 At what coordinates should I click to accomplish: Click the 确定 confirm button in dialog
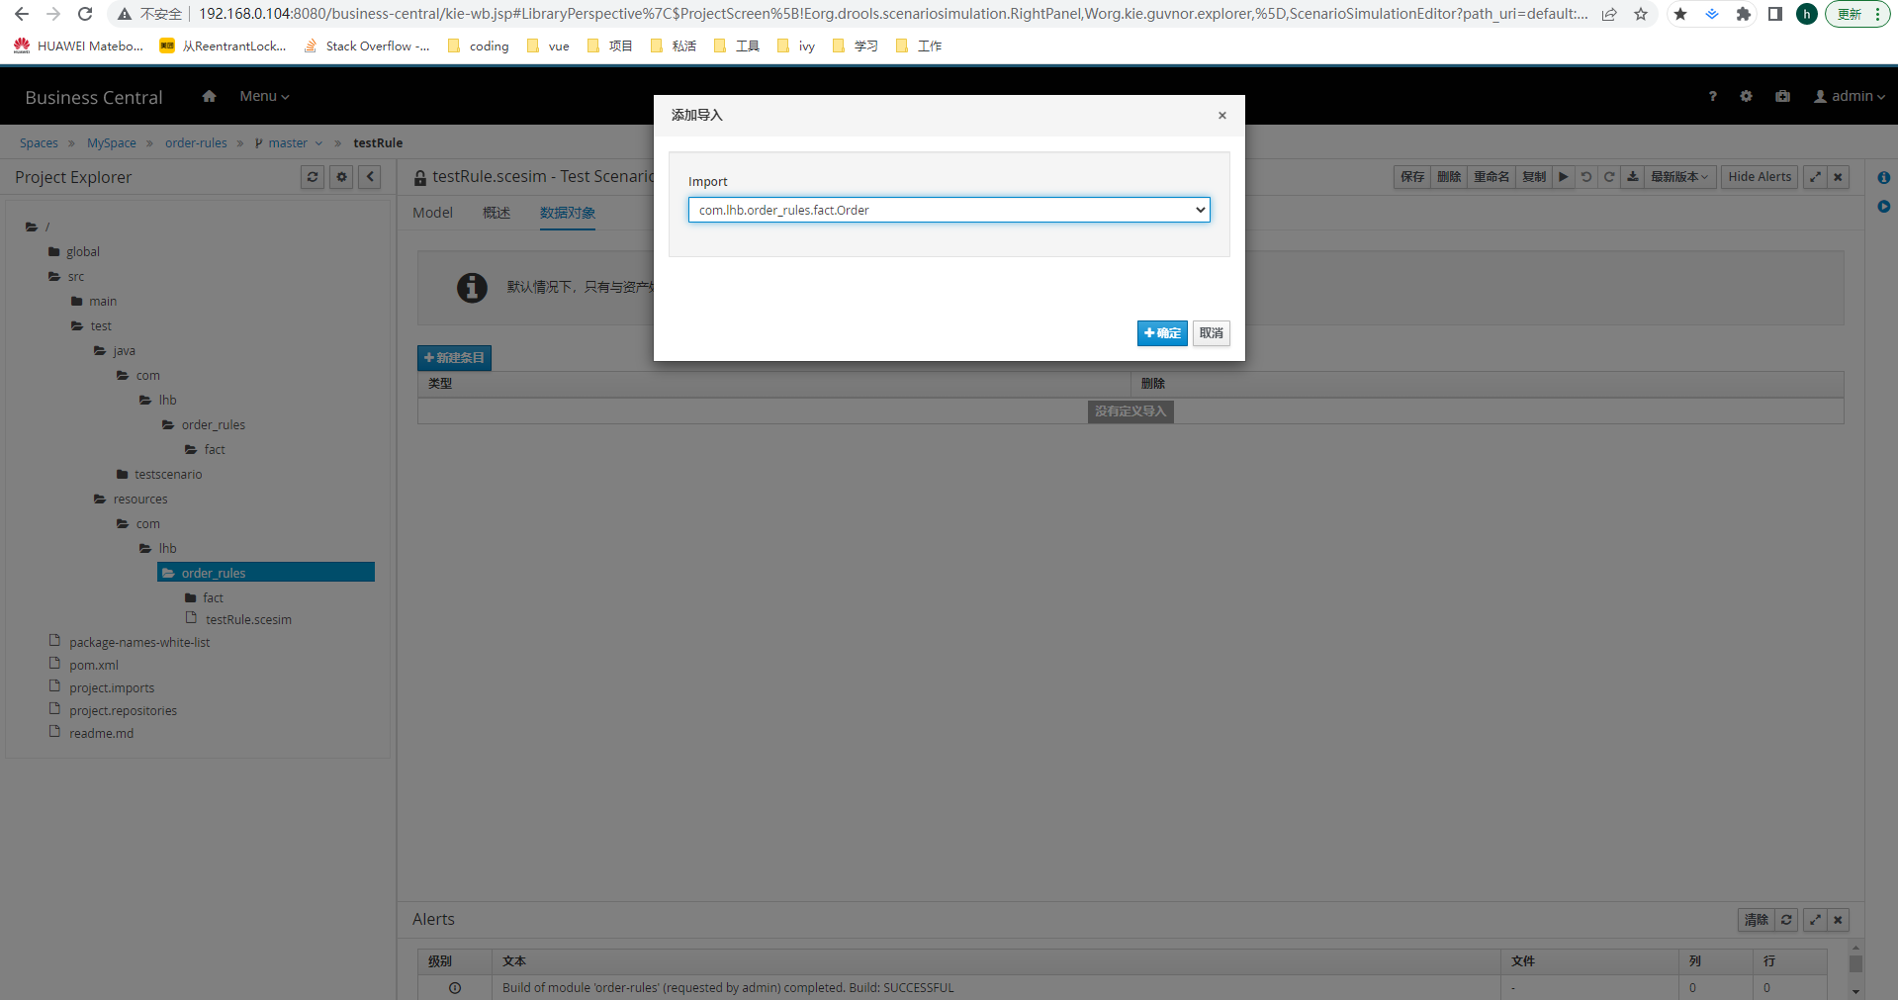click(x=1161, y=333)
